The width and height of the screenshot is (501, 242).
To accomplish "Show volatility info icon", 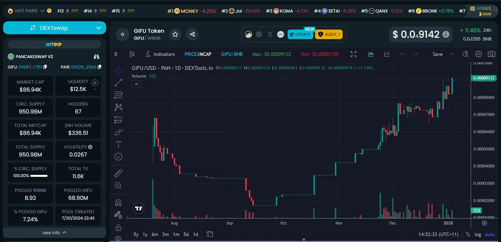I will (x=90, y=147).
